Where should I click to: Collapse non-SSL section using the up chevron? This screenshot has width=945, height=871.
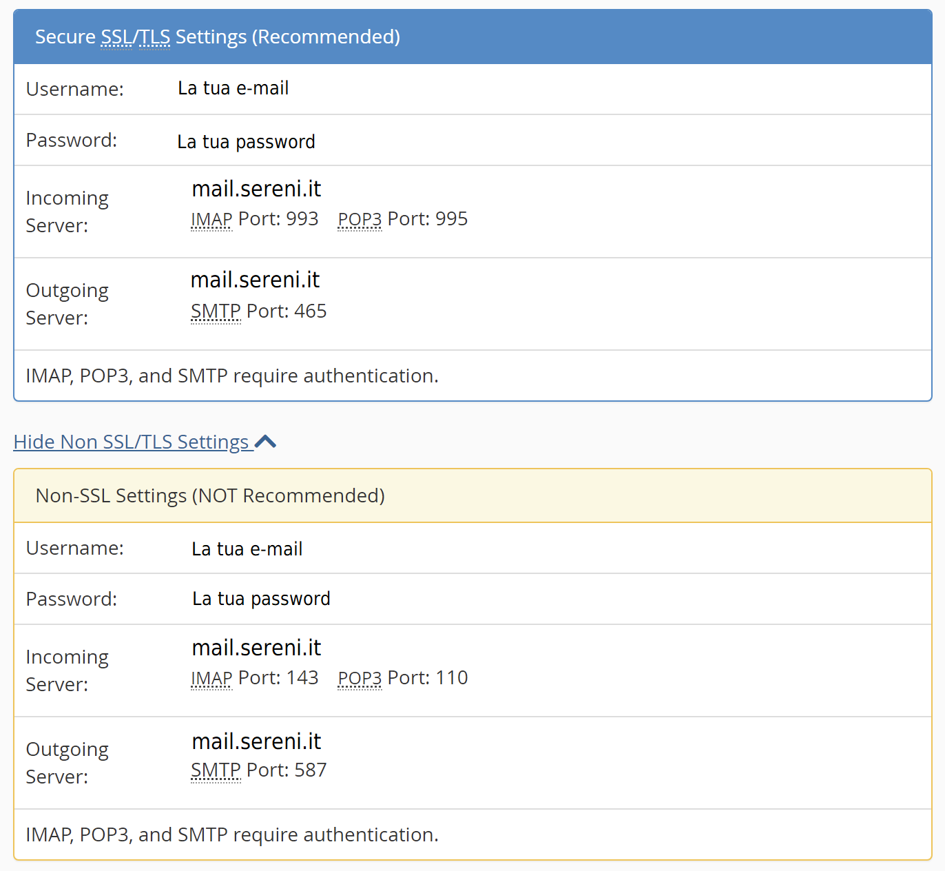coord(266,442)
